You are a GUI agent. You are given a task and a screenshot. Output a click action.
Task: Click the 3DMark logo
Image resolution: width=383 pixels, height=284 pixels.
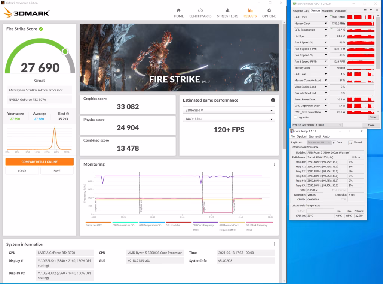coord(27,13)
